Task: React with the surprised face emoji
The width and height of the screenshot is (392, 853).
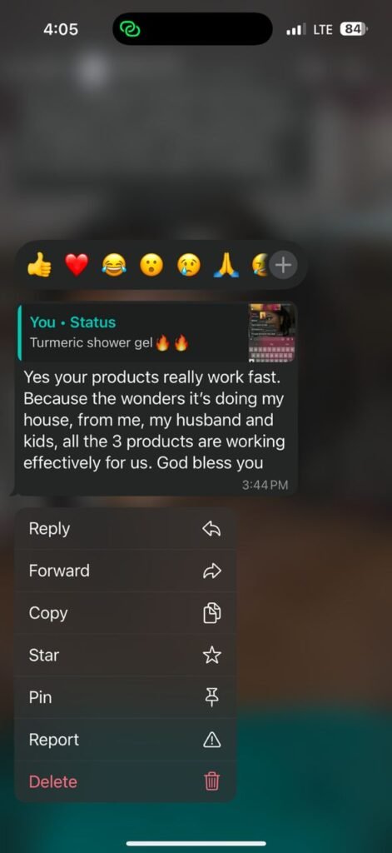Action: pyautogui.click(x=151, y=266)
